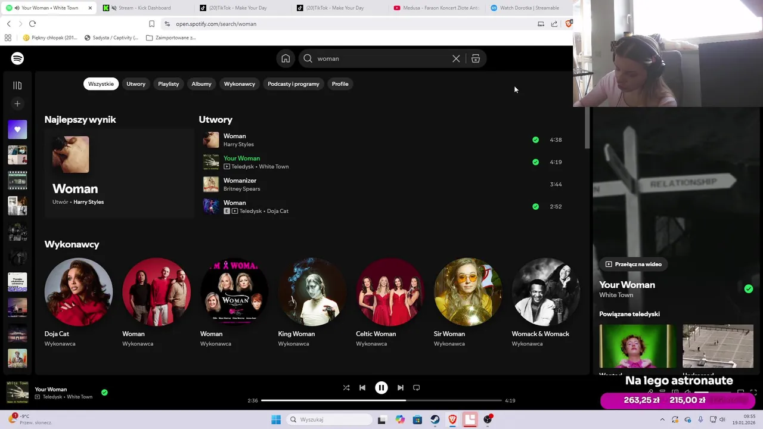Toggle saved check on Your Woman row

click(535, 162)
